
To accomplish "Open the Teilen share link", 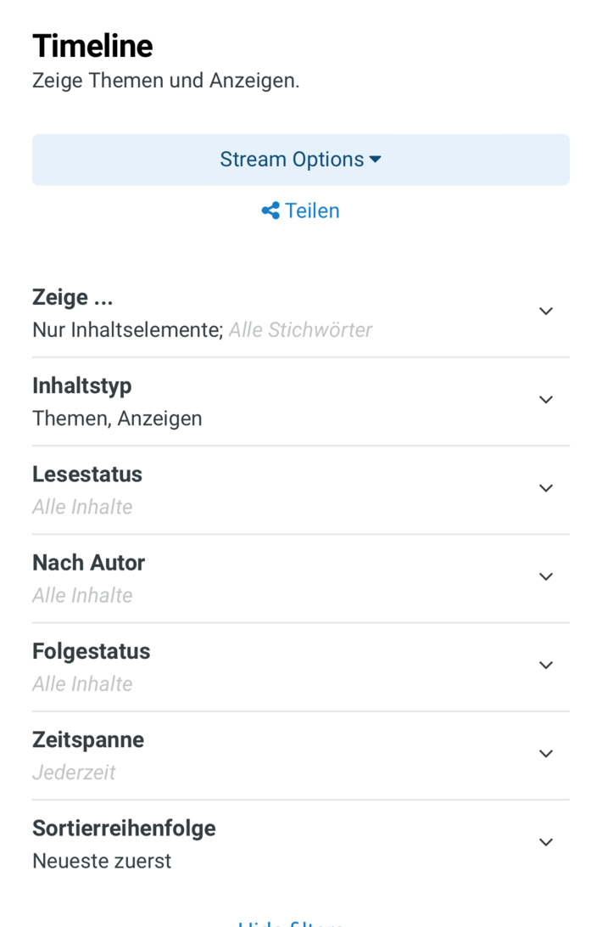I will (x=311, y=211).
